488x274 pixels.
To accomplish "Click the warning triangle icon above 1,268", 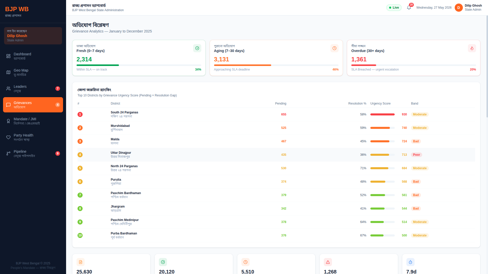I will (328, 262).
